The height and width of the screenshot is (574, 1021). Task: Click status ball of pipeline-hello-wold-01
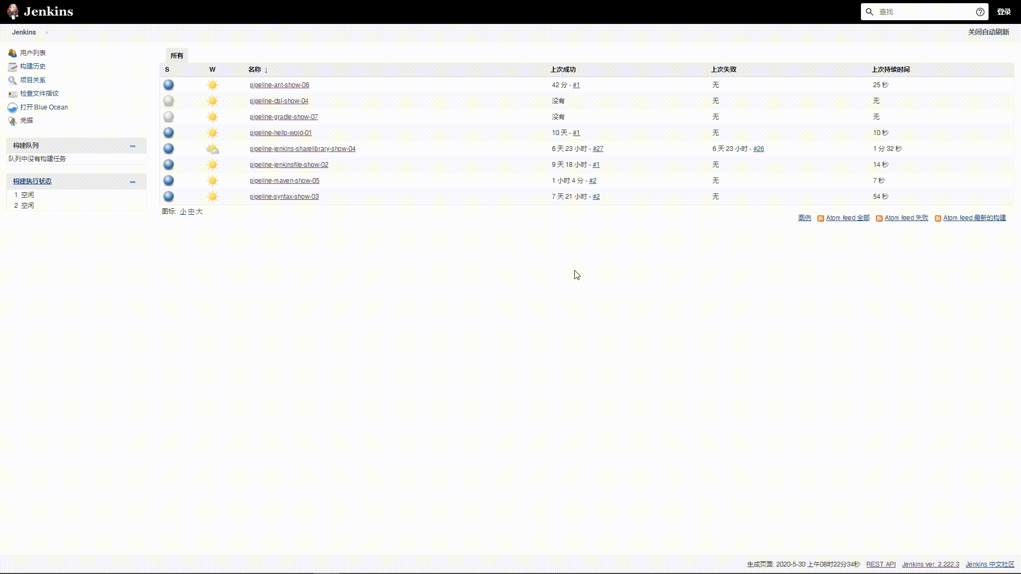tap(169, 133)
